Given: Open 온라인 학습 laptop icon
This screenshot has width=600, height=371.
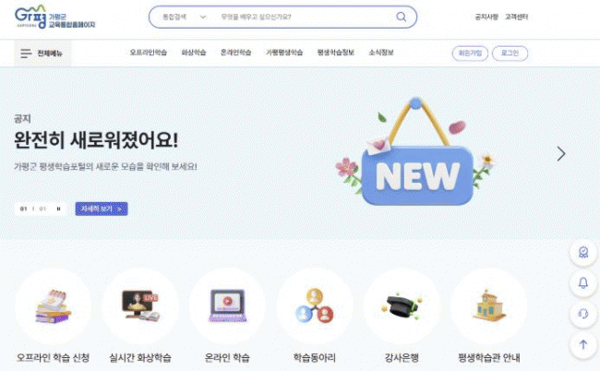Looking at the screenshot, I should (x=228, y=306).
